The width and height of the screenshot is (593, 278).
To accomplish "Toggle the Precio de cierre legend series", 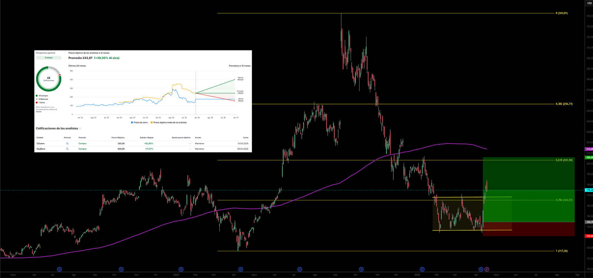I will [x=139, y=122].
